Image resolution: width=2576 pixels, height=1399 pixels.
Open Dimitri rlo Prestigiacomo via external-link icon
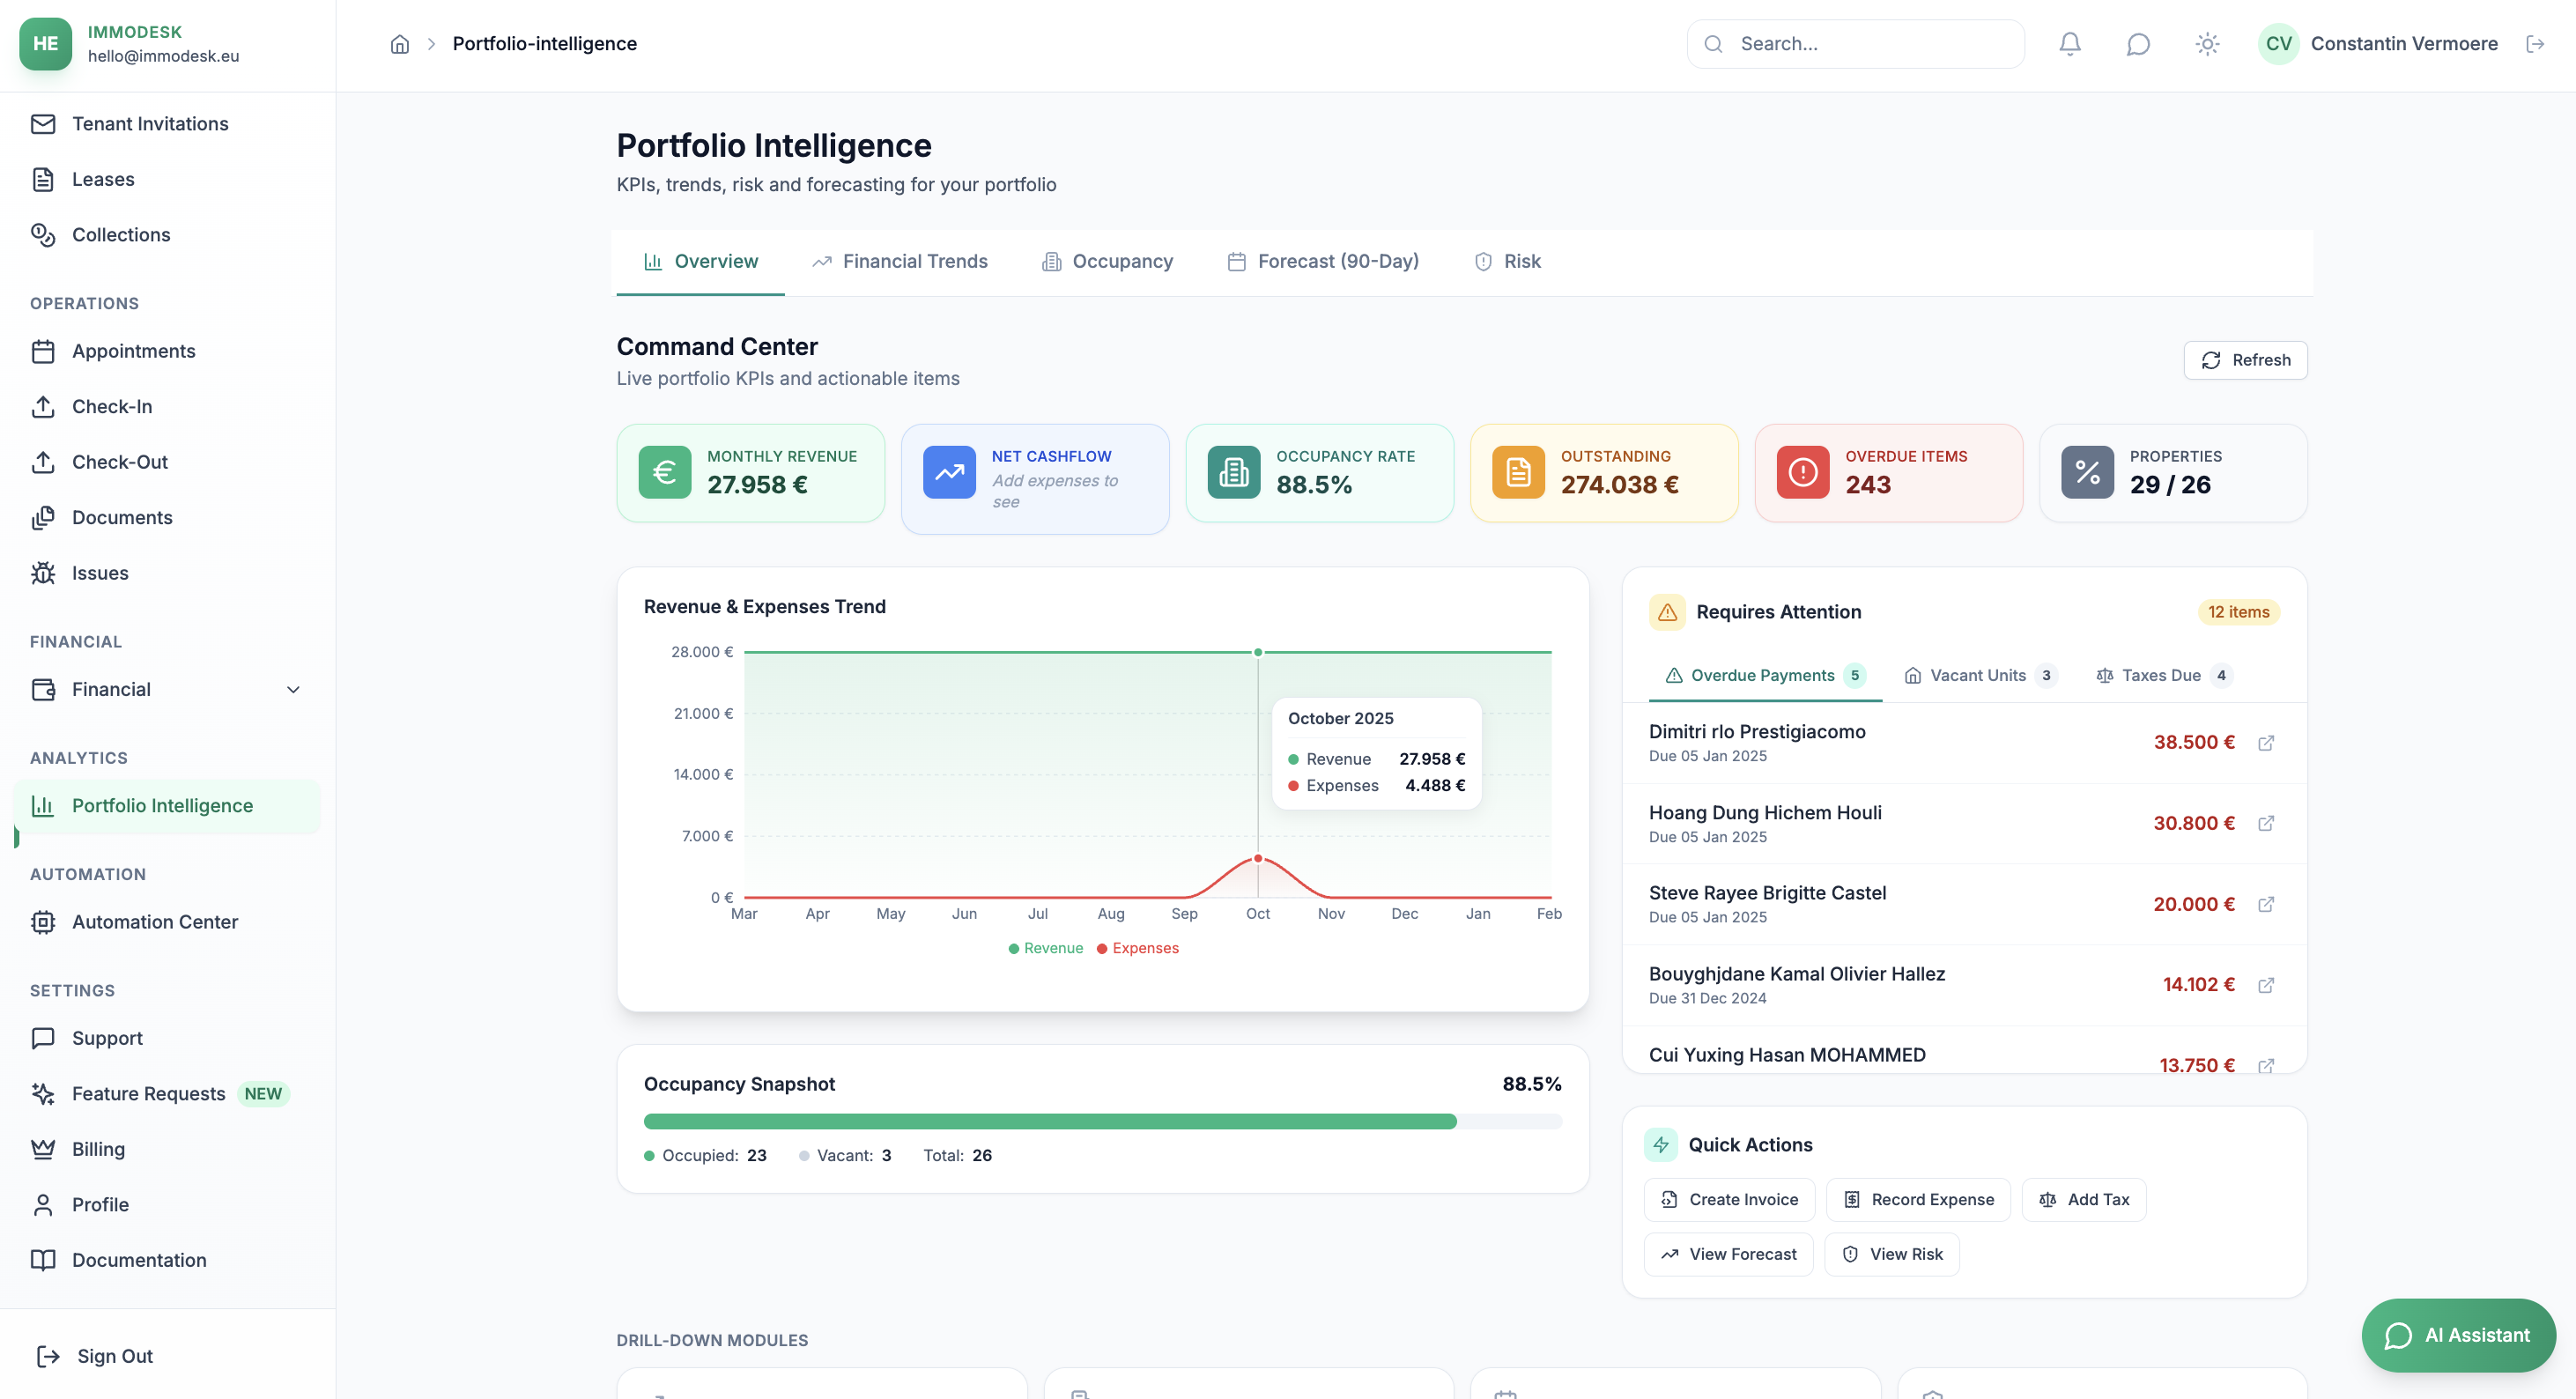(2267, 743)
